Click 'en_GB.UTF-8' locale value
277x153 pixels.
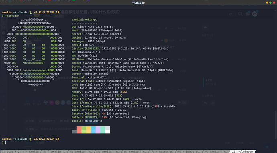point(93,121)
